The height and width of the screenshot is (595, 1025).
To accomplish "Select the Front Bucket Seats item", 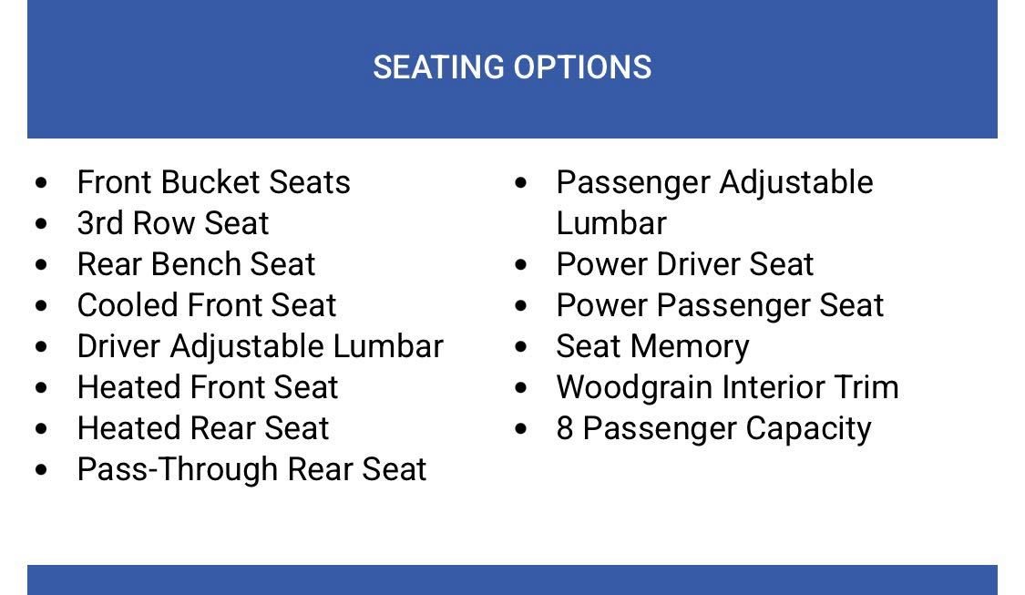I will pyautogui.click(x=213, y=182).
